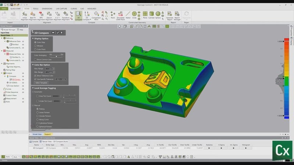Enable the Show Contour Line checkbox
This screenshot has height=165, width=294.
pyautogui.click(x=35, y=59)
